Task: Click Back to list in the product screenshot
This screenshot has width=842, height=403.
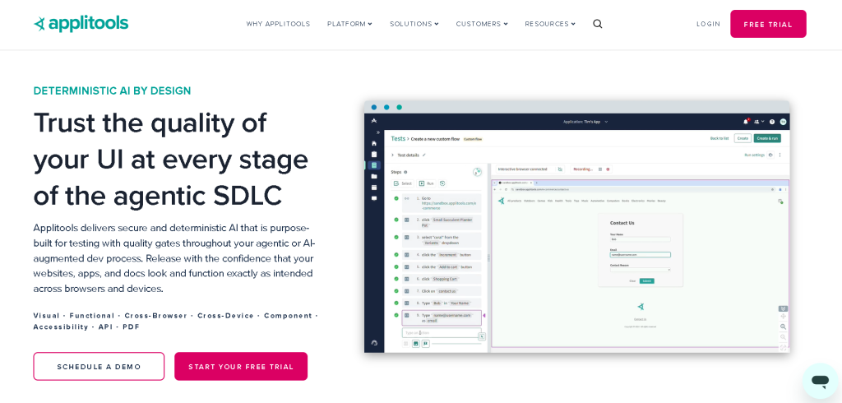Action: click(719, 138)
